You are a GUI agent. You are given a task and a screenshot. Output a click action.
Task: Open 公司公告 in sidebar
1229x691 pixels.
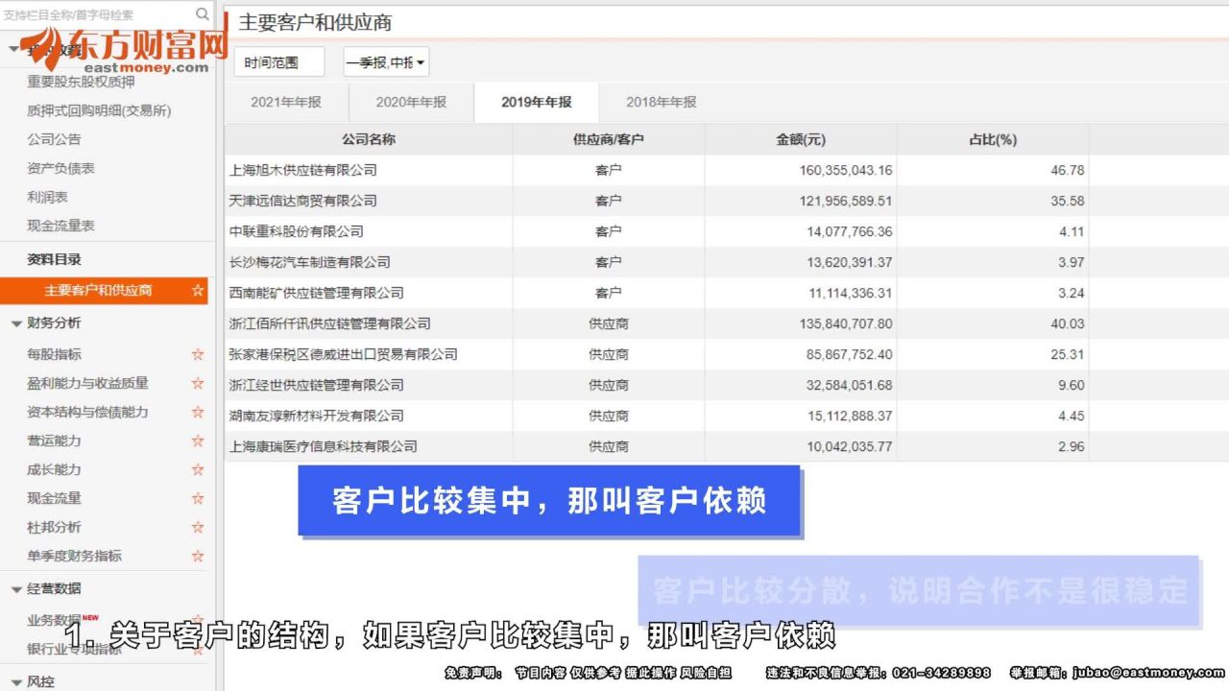click(54, 139)
